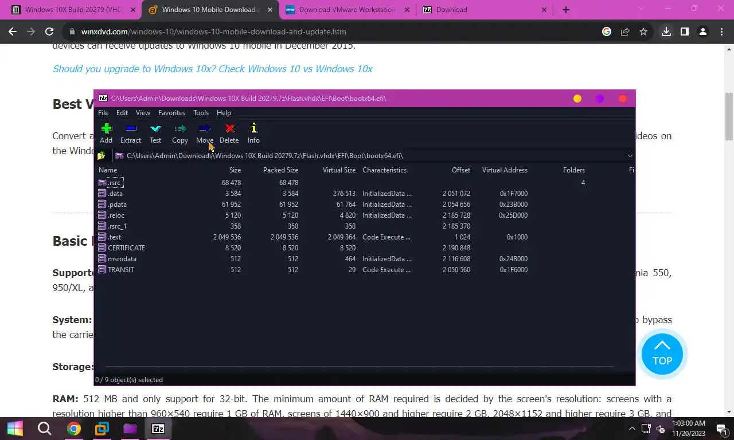Open a new Chrome tab

click(x=566, y=10)
